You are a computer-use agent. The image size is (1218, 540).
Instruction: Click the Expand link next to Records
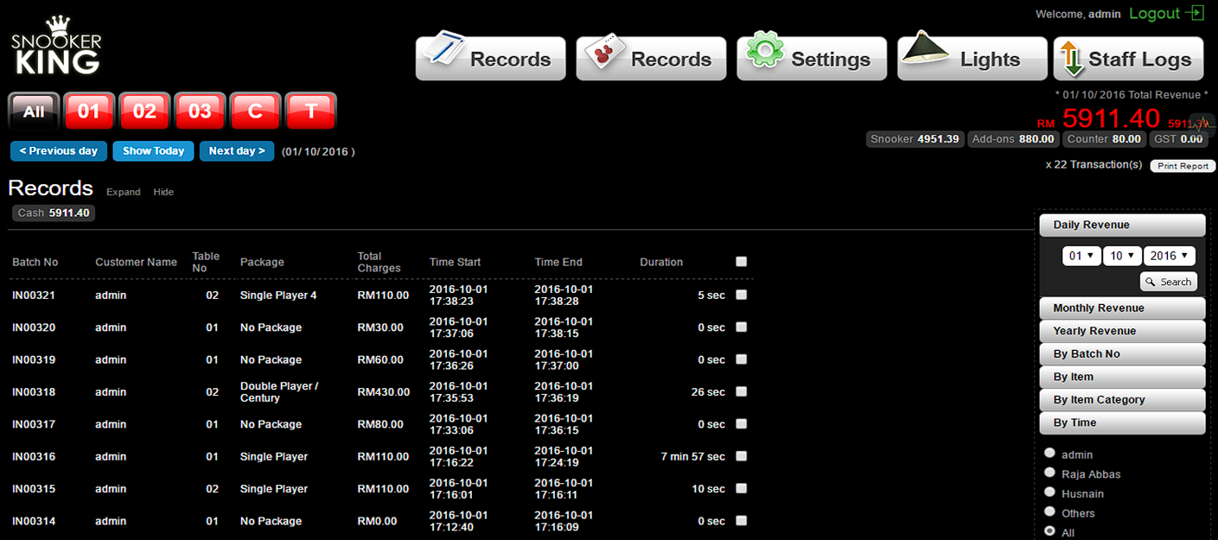[x=123, y=192]
